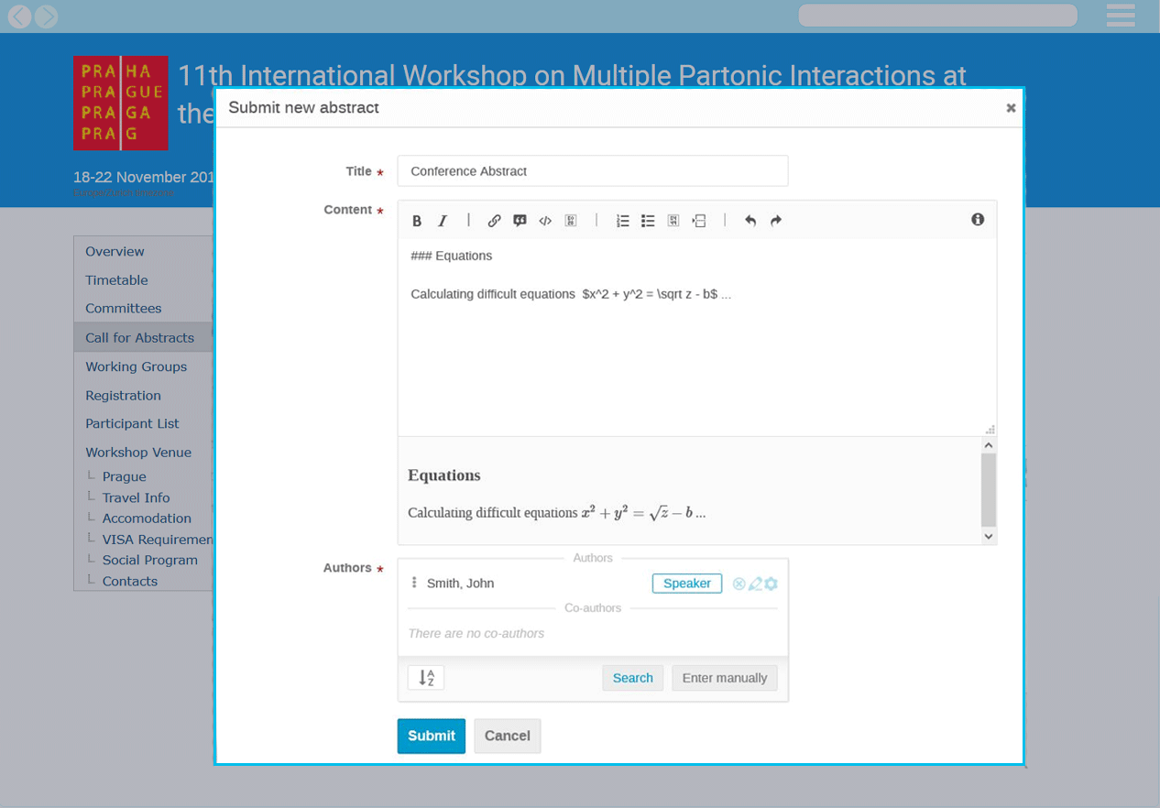
Task: Toggle the Speaker role for John Smith
Action: (686, 584)
